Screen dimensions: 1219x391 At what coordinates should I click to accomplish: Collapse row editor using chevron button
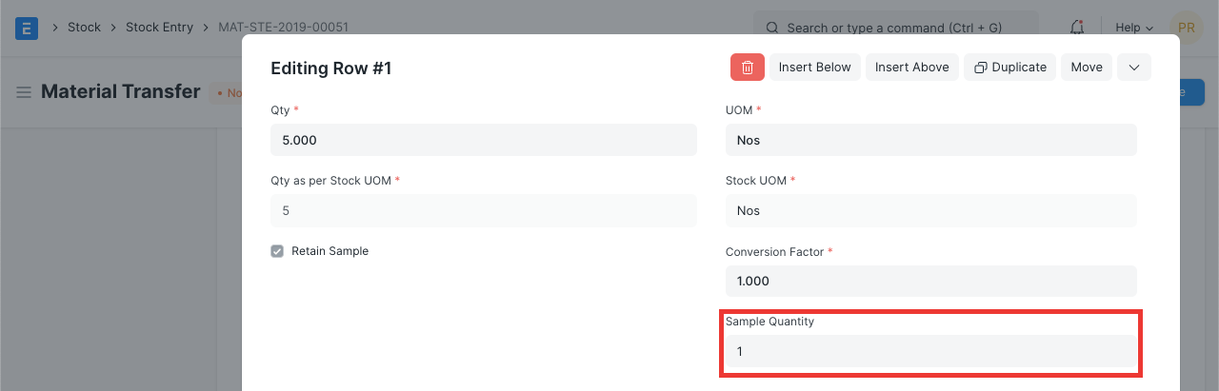1133,68
